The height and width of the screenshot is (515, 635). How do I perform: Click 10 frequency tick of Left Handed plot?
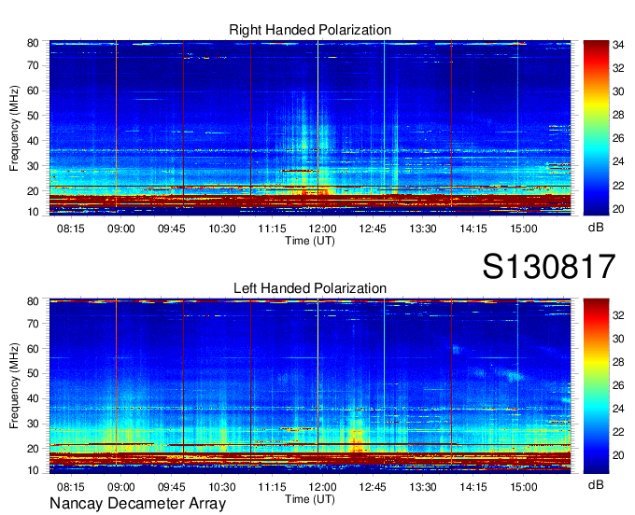coord(33,470)
